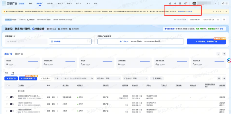Click the blue 新建广告 button
231x114 pixels.
coord(11,79)
